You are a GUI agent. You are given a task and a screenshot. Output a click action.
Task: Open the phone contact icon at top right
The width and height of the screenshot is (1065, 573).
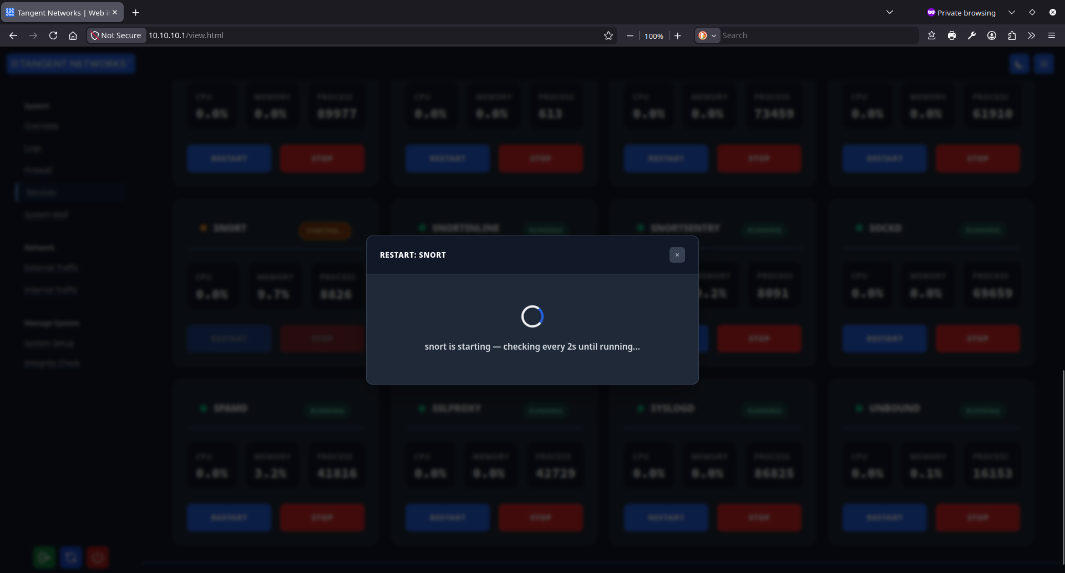pyautogui.click(x=1020, y=64)
